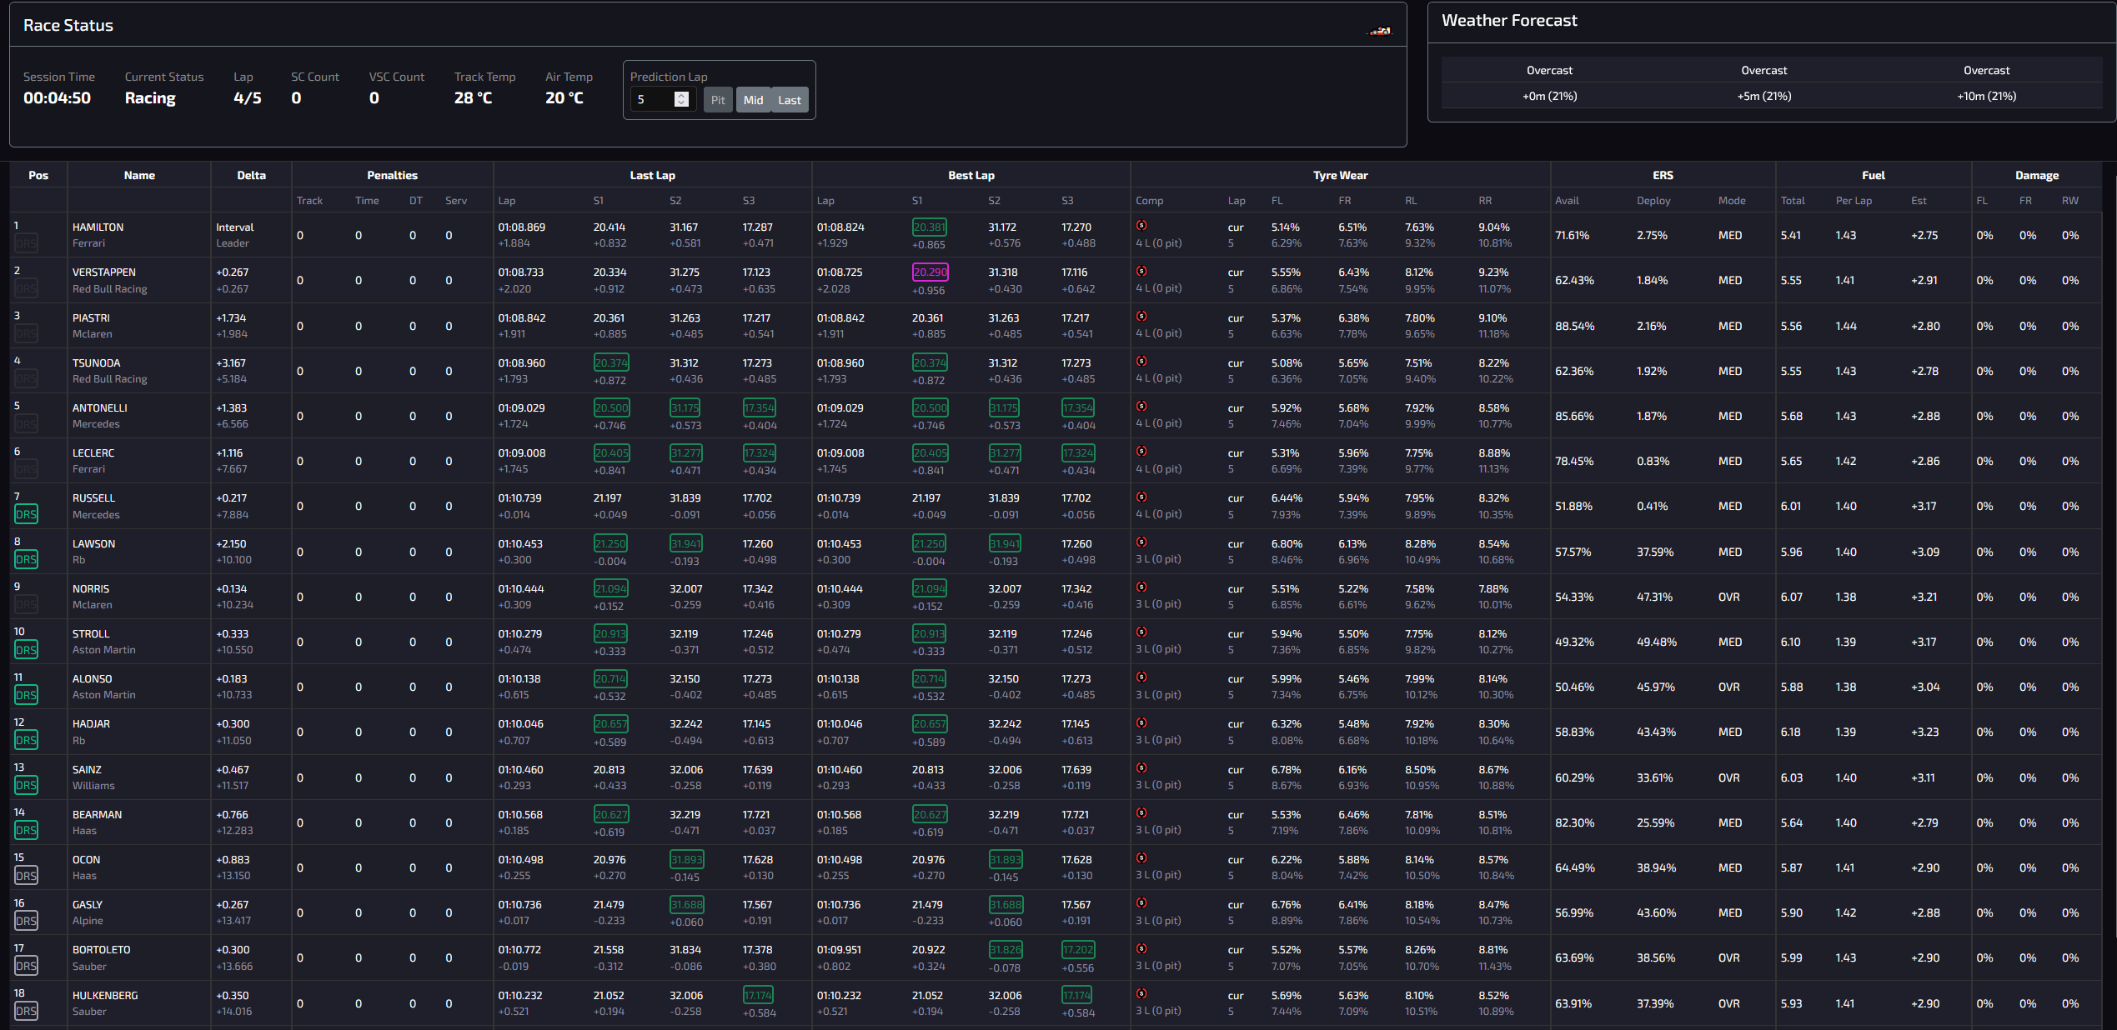Click the +10m Overcast forecast entry

[x=1987, y=82]
